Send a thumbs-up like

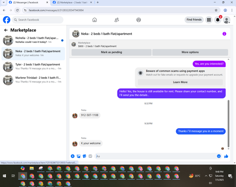coord(226,156)
